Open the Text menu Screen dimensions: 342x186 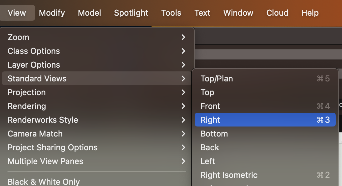coord(202,13)
